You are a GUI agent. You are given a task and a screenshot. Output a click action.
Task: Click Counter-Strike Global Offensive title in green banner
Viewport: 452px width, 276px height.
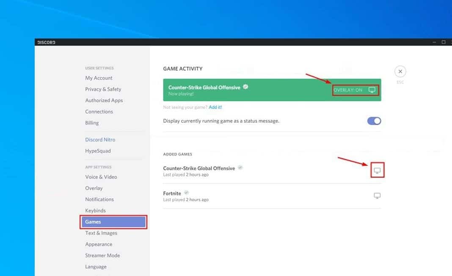(204, 87)
